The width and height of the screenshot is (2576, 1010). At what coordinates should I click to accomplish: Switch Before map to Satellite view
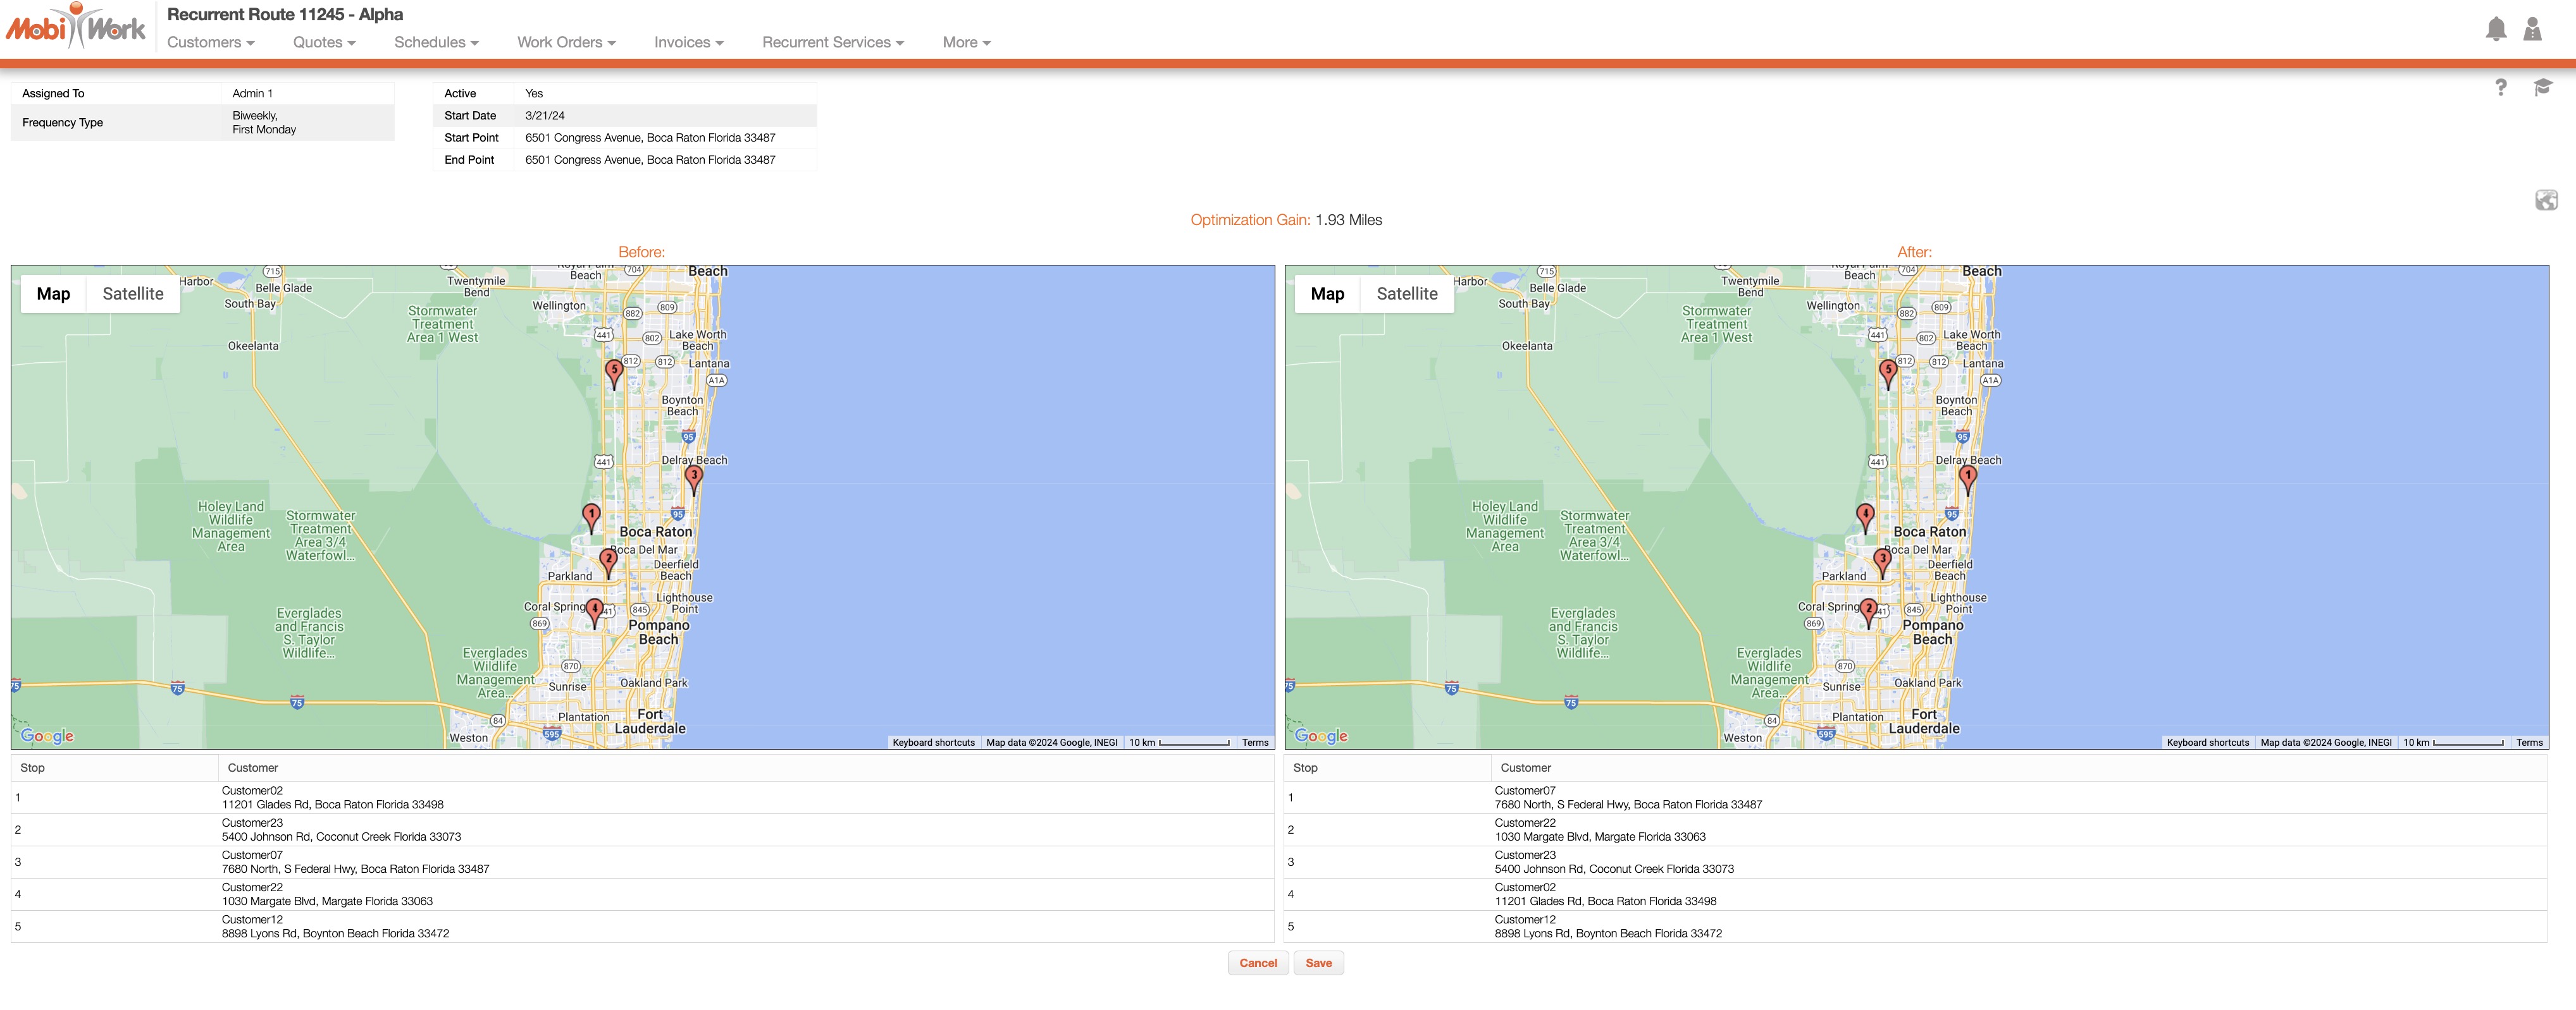tap(133, 294)
